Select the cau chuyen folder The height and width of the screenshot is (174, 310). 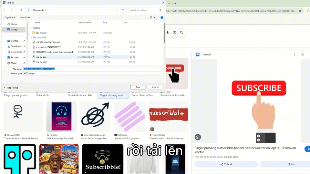click(41, 33)
